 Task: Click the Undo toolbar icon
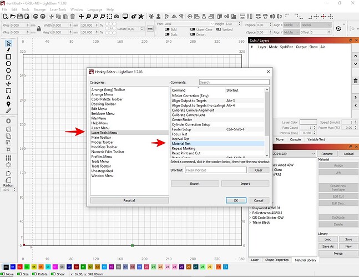[36, 16]
